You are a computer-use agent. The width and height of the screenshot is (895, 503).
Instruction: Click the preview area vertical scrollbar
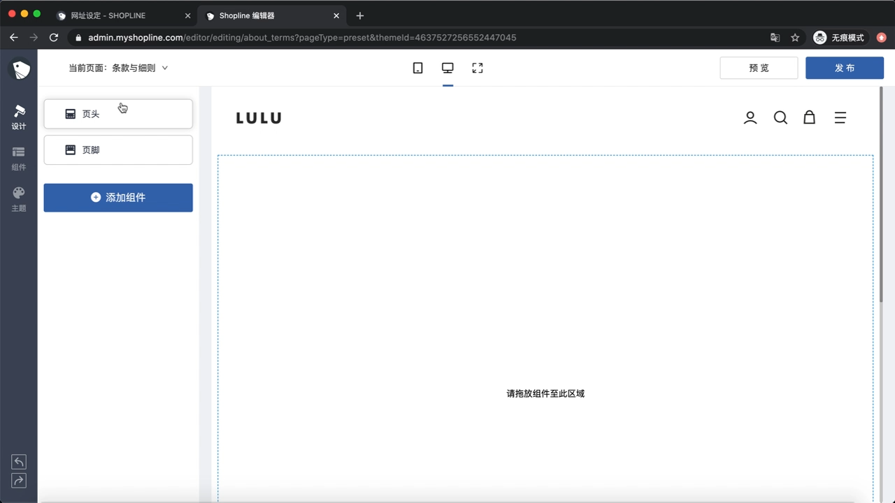coord(880,195)
